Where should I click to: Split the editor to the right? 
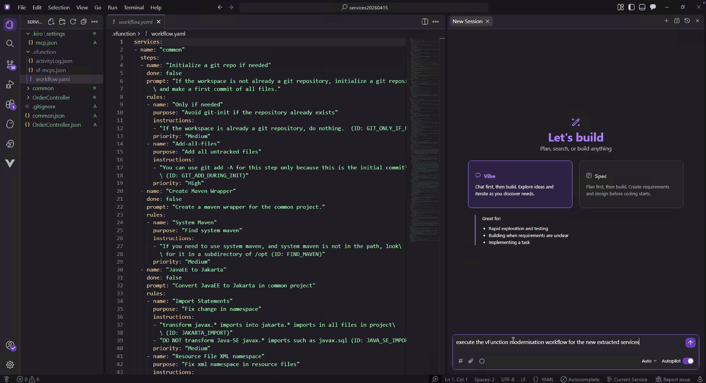pyautogui.click(x=425, y=22)
